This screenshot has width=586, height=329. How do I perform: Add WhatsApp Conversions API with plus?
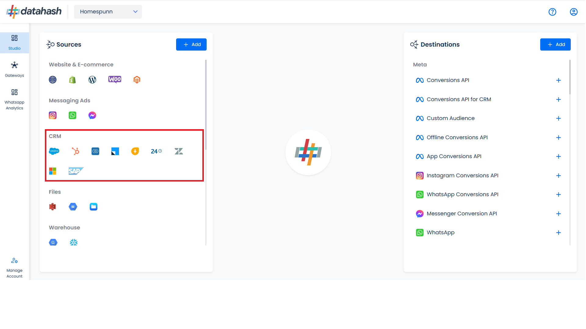click(x=559, y=195)
